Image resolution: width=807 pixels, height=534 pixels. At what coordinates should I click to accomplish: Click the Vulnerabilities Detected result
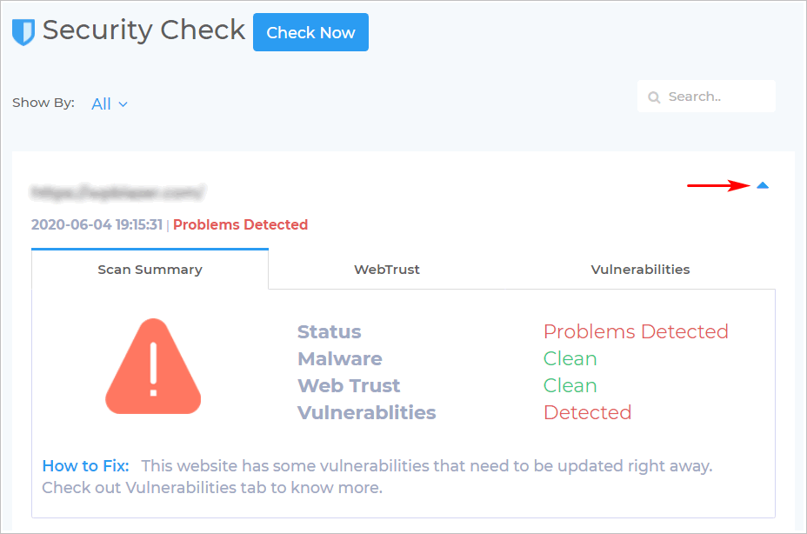click(x=587, y=412)
